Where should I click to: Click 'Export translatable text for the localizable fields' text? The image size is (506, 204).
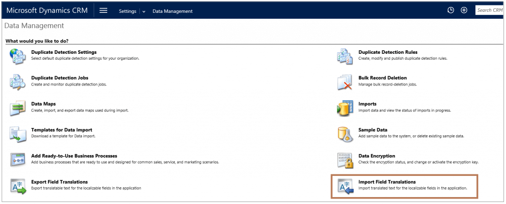(86, 188)
